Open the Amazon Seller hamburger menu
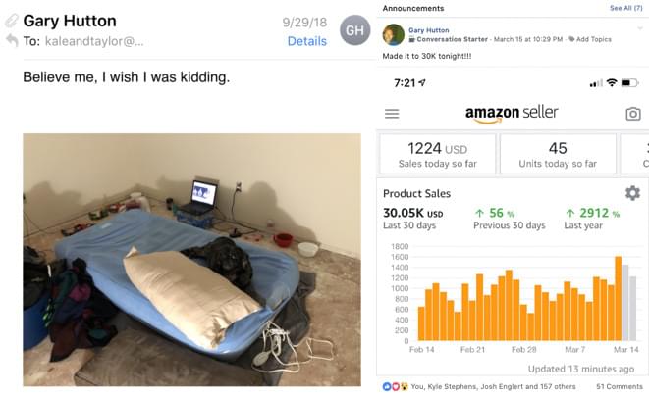649x397 pixels. 392,113
